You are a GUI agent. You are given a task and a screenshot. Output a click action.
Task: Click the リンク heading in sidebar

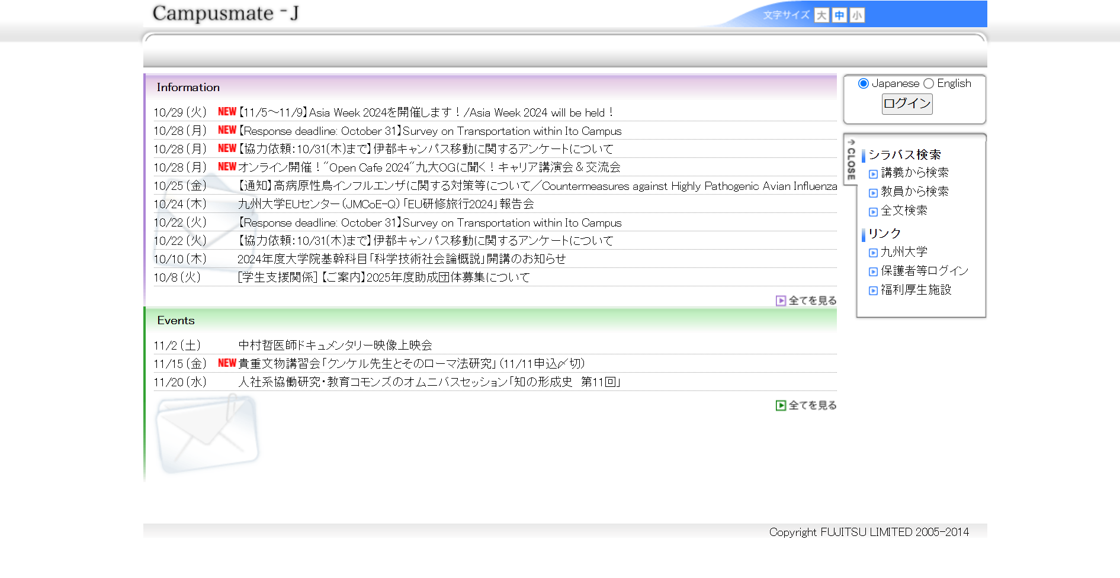click(884, 234)
